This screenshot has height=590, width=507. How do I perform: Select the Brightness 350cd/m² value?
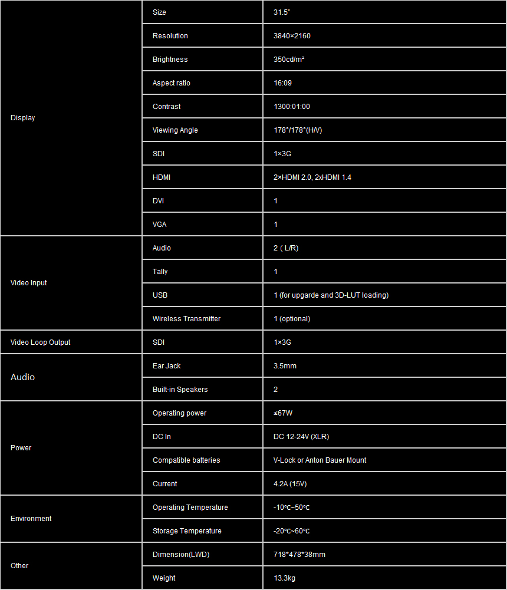[289, 60]
